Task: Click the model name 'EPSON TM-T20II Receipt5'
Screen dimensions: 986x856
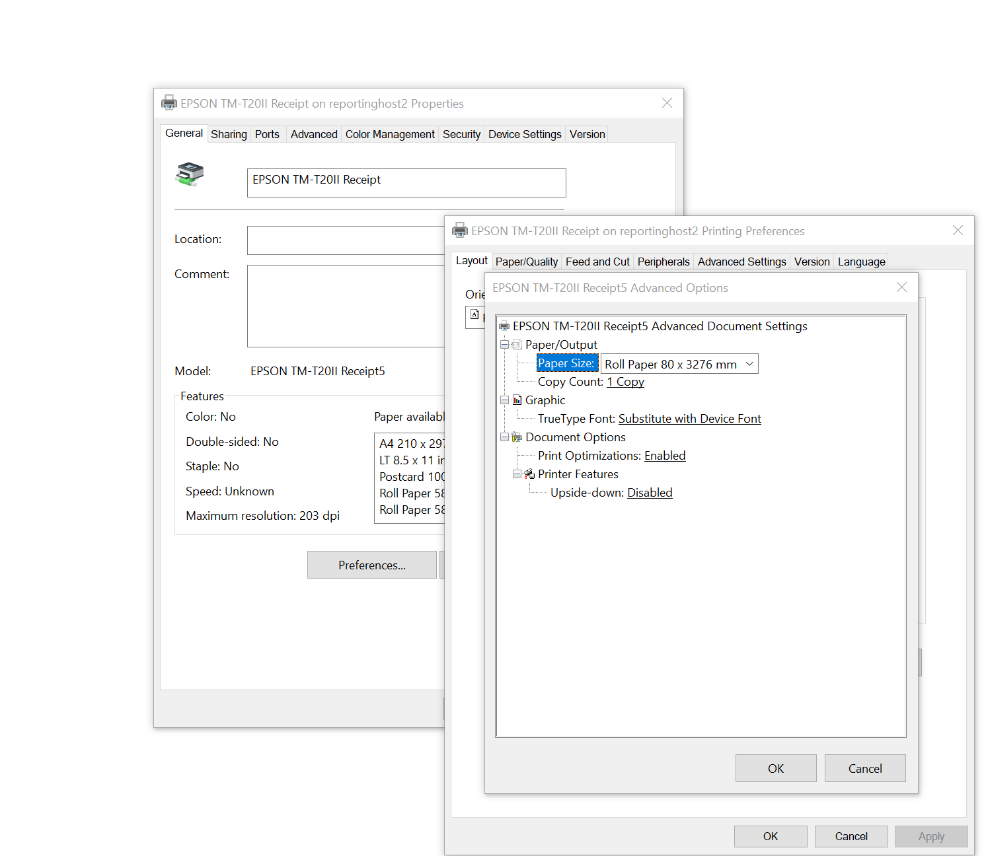Action: tap(317, 371)
